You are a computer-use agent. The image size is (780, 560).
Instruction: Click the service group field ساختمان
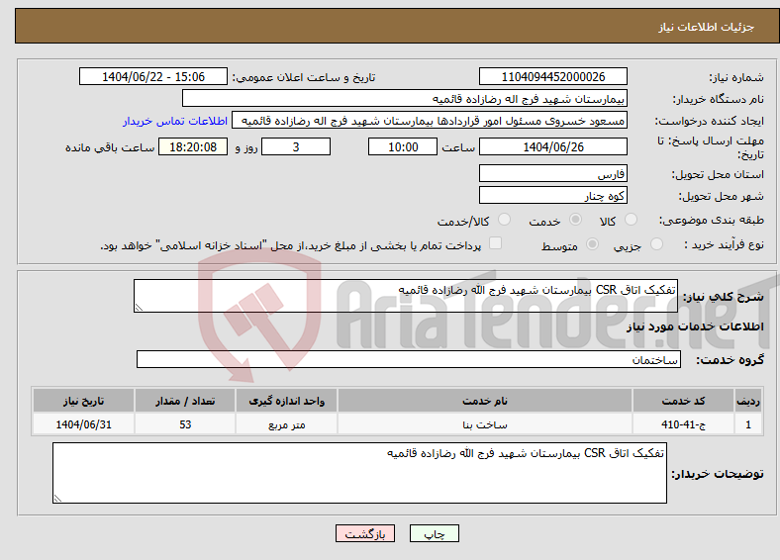coord(409,359)
